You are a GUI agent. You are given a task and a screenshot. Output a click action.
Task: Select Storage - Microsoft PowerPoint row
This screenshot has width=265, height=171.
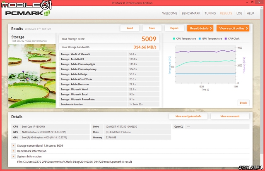pos(109,100)
